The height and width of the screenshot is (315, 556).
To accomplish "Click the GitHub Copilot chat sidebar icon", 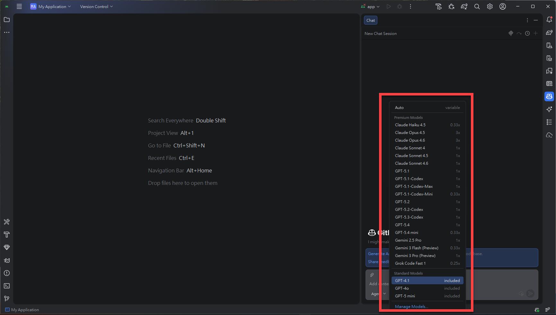I will point(549,96).
